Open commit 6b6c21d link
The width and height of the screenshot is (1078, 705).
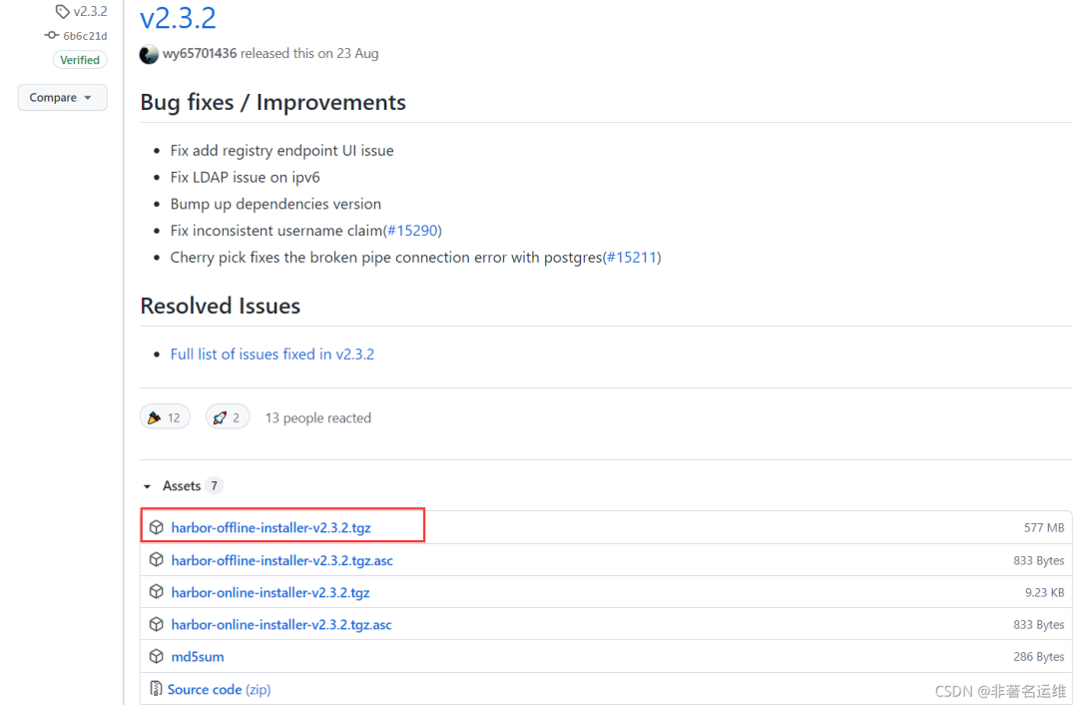85,36
